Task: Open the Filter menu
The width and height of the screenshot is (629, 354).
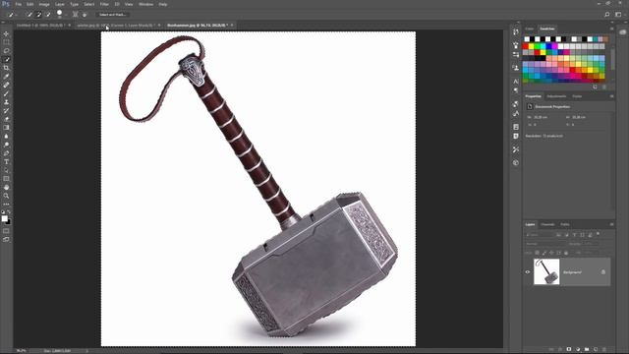Action: (x=104, y=4)
